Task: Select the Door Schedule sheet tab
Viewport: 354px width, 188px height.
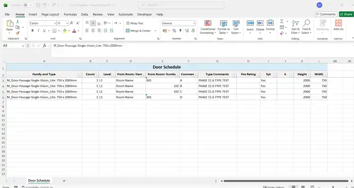Action: coord(39,180)
